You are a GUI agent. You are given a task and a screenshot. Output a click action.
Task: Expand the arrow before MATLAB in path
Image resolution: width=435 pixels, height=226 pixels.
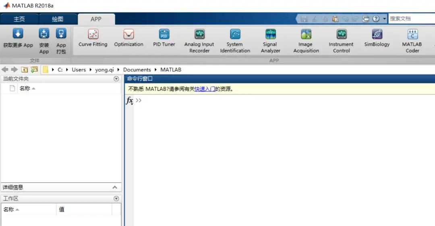pyautogui.click(x=155, y=70)
